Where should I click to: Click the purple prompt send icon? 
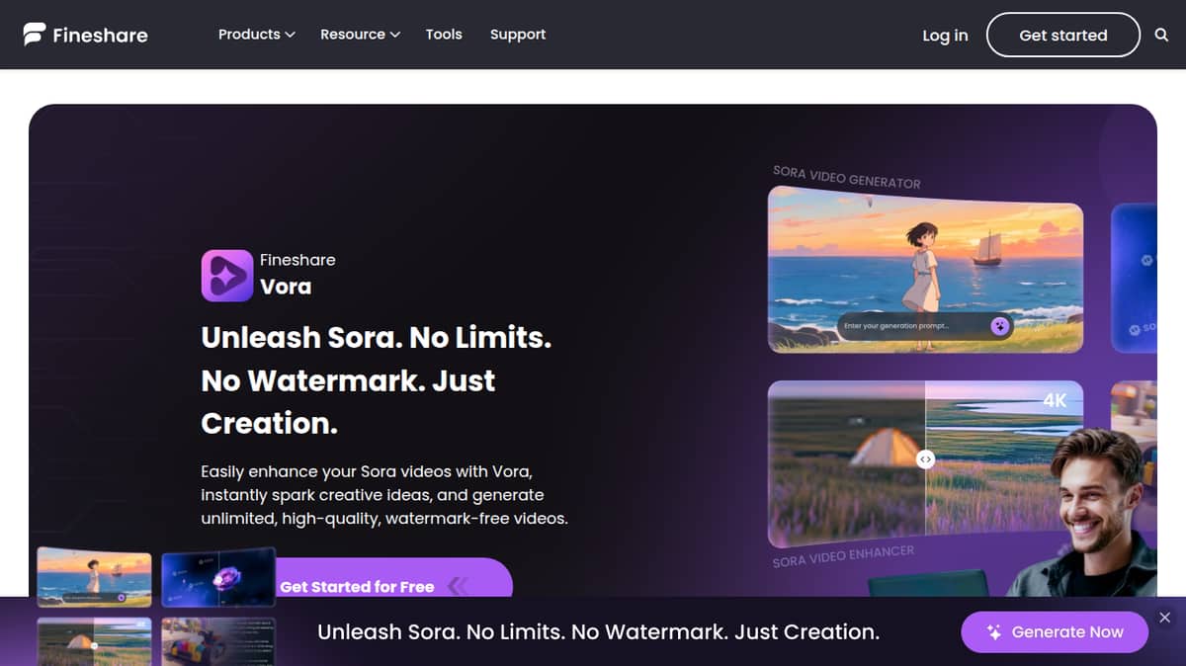click(1000, 325)
